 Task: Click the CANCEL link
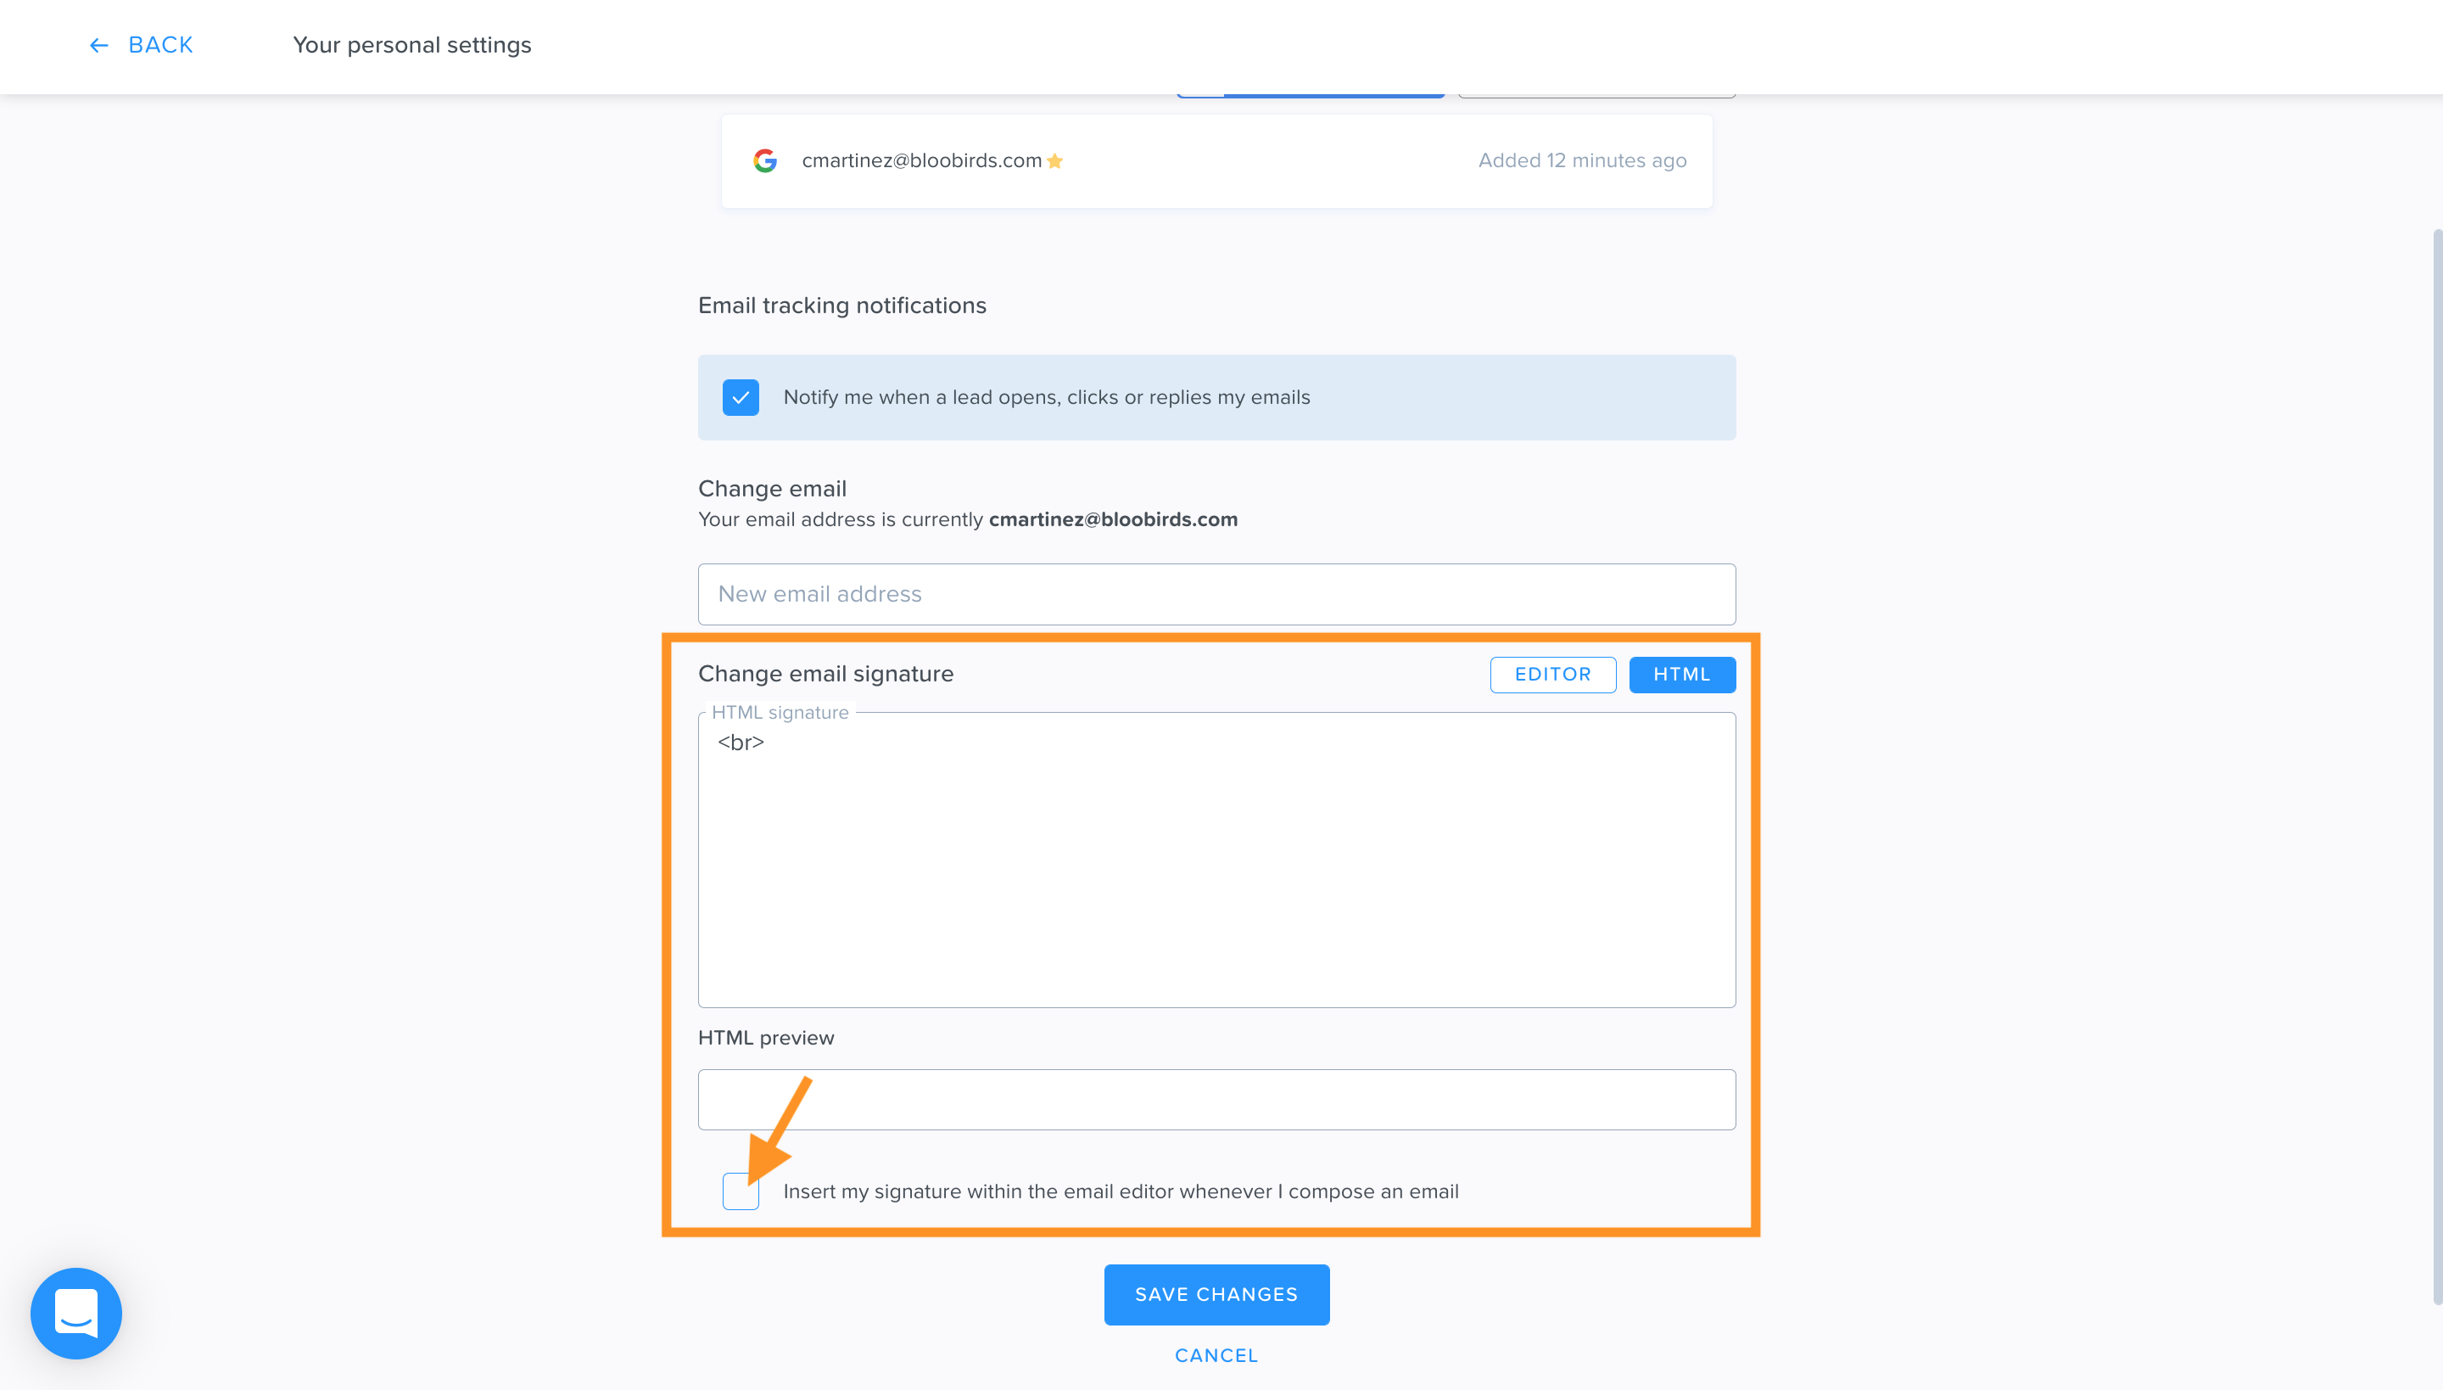click(x=1216, y=1354)
